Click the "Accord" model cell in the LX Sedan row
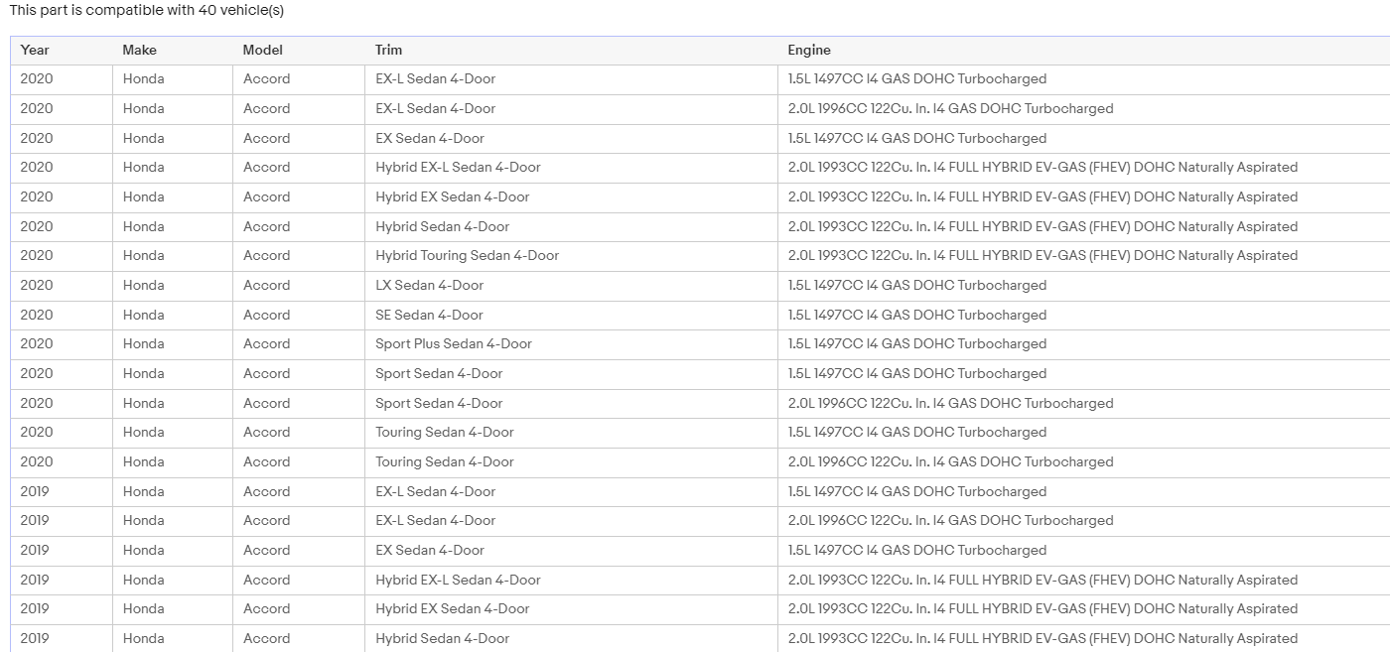 pos(299,286)
